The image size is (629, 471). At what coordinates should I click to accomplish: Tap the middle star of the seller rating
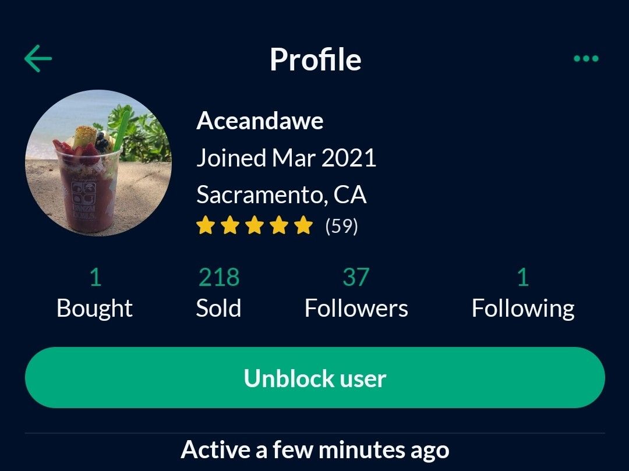pyautogui.click(x=255, y=225)
